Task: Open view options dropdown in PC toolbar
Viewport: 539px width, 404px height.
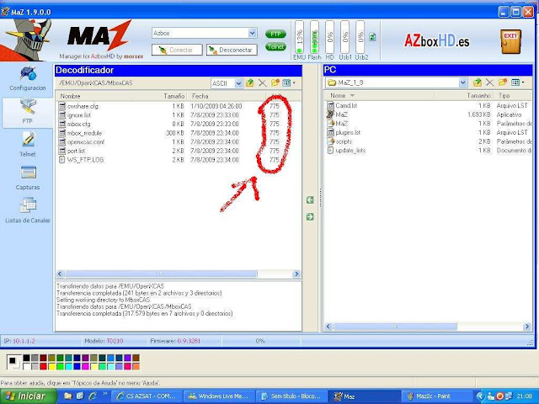Action: coord(517,82)
